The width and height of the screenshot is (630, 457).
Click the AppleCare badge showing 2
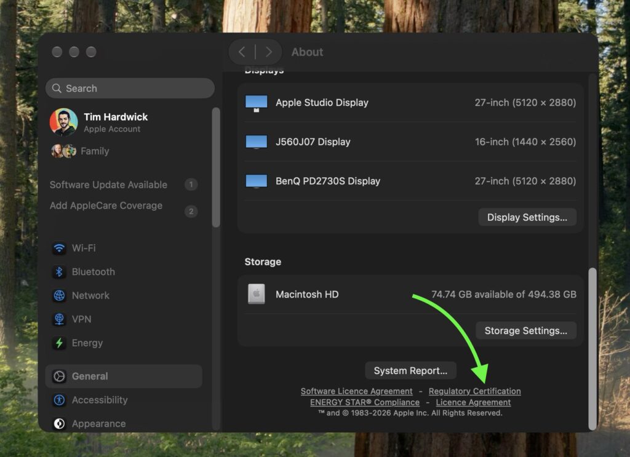click(191, 211)
